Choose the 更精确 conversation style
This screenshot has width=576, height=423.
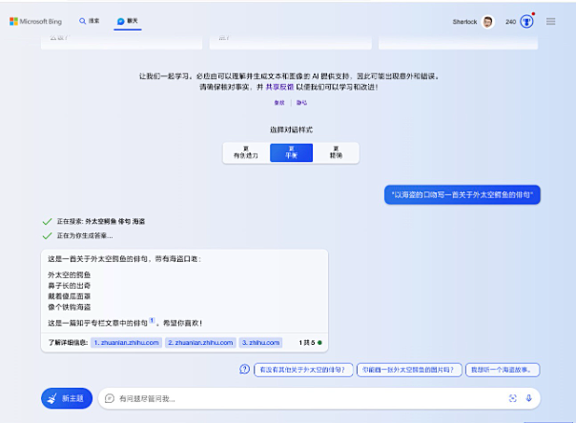click(336, 152)
